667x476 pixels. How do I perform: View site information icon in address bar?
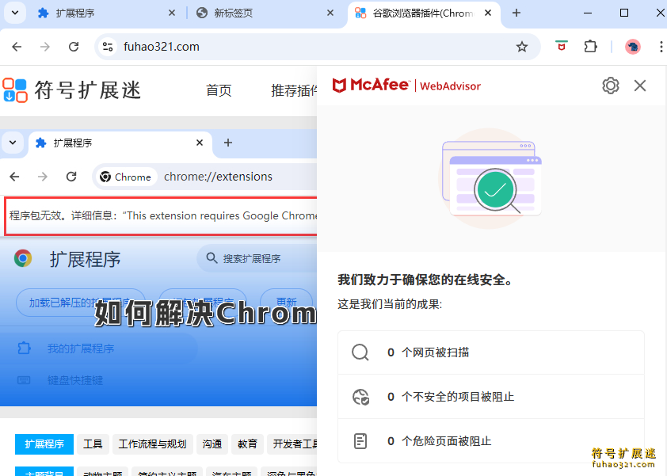[108, 47]
